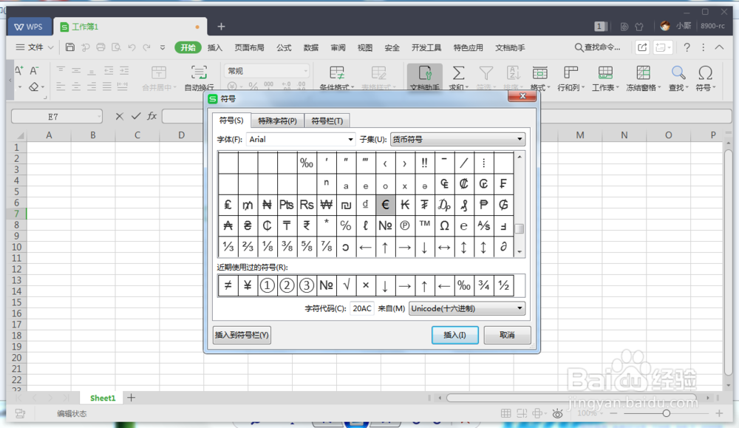This screenshot has width=739, height=428.
Task: Click the new tab plus button
Action: click(x=221, y=27)
